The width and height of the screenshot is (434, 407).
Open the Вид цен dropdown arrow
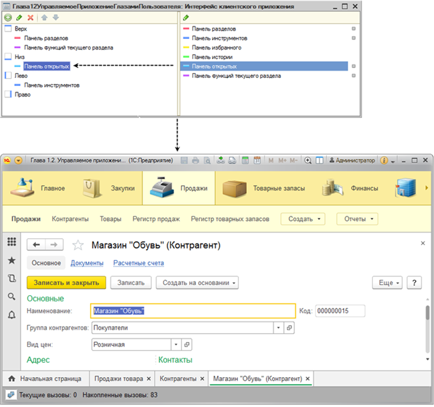coord(175,345)
